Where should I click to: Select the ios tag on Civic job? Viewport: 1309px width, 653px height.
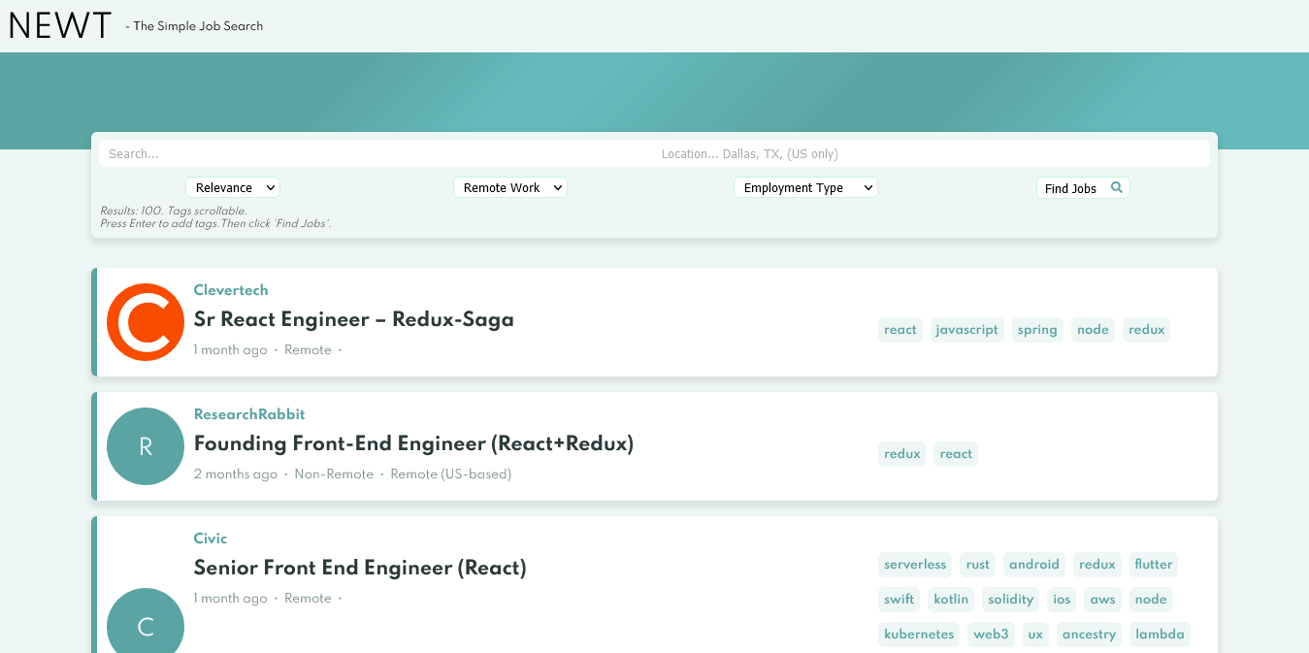pyautogui.click(x=1063, y=600)
